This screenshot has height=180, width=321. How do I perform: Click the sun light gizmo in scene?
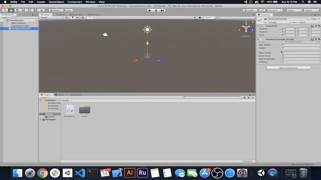coord(147,29)
